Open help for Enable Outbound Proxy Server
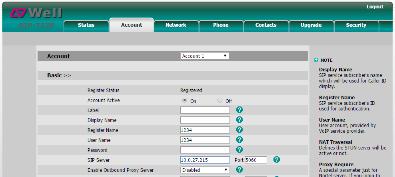 (239, 169)
